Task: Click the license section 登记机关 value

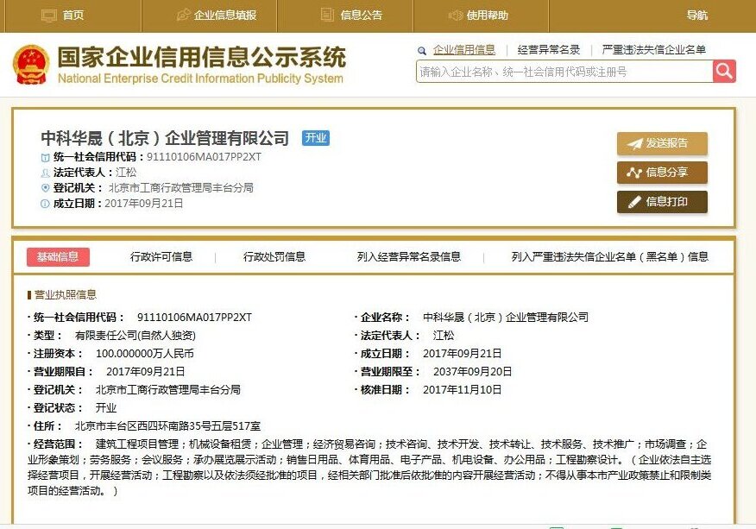Action: [167, 390]
